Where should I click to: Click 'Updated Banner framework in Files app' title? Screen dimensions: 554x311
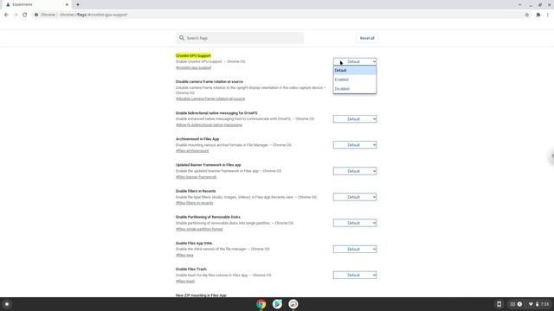coord(209,165)
